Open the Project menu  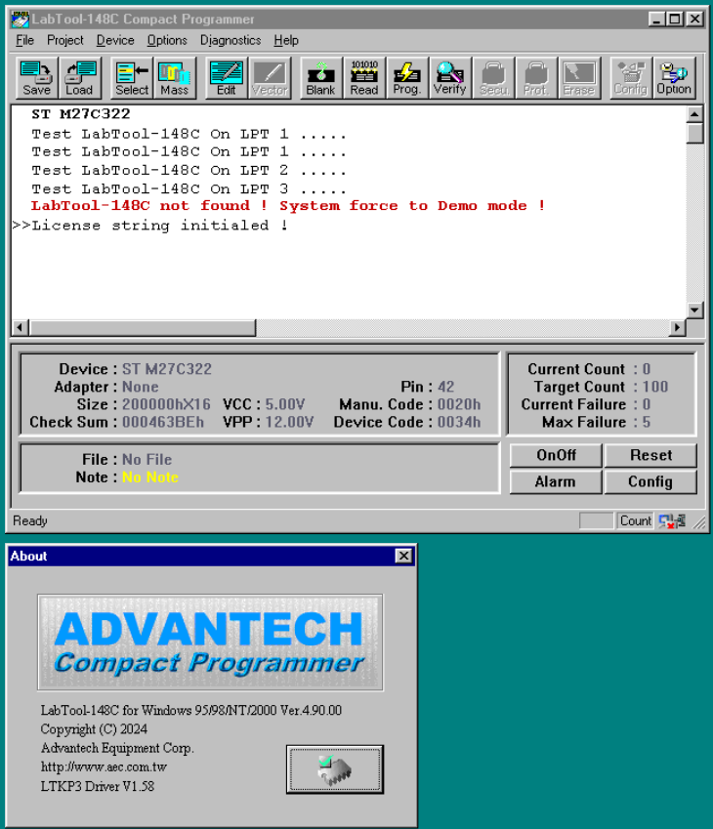pyautogui.click(x=65, y=40)
